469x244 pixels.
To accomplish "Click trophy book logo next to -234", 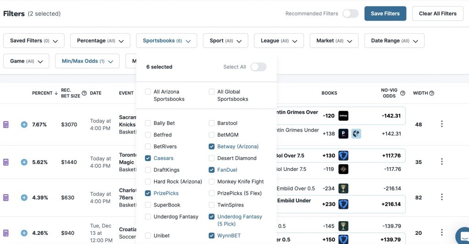I will [344, 189].
